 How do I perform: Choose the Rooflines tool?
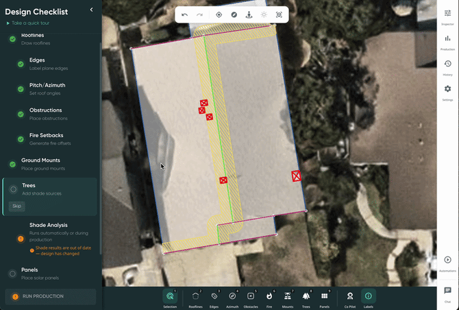click(195, 298)
